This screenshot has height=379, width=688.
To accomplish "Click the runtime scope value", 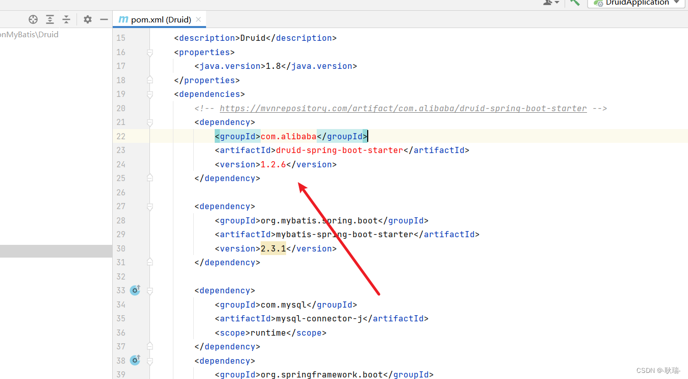I will pyautogui.click(x=268, y=333).
